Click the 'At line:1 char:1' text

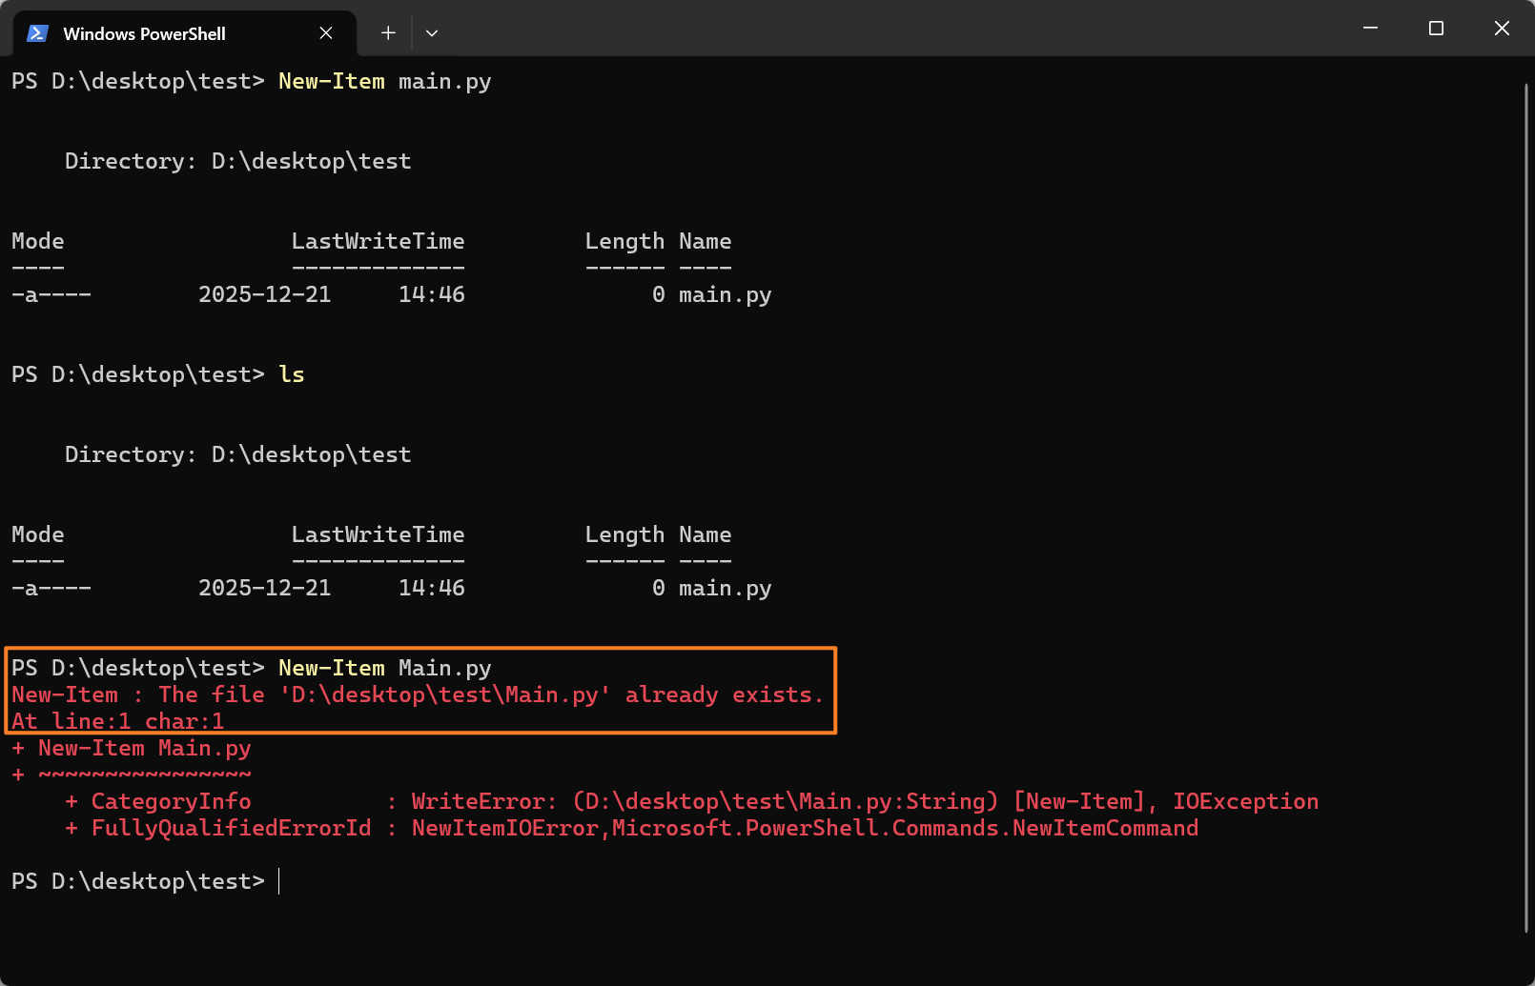[118, 722]
